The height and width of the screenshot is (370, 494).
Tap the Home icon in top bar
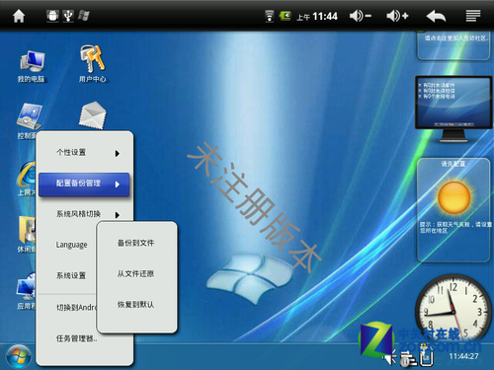19,16
